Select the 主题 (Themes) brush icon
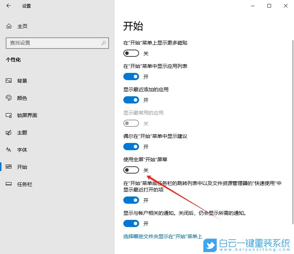294x254 pixels. 9,132
